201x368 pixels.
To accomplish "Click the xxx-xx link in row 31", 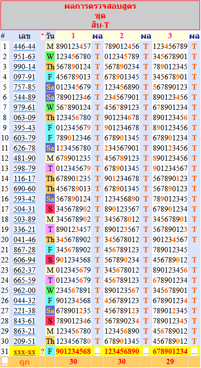I will 24,352.
